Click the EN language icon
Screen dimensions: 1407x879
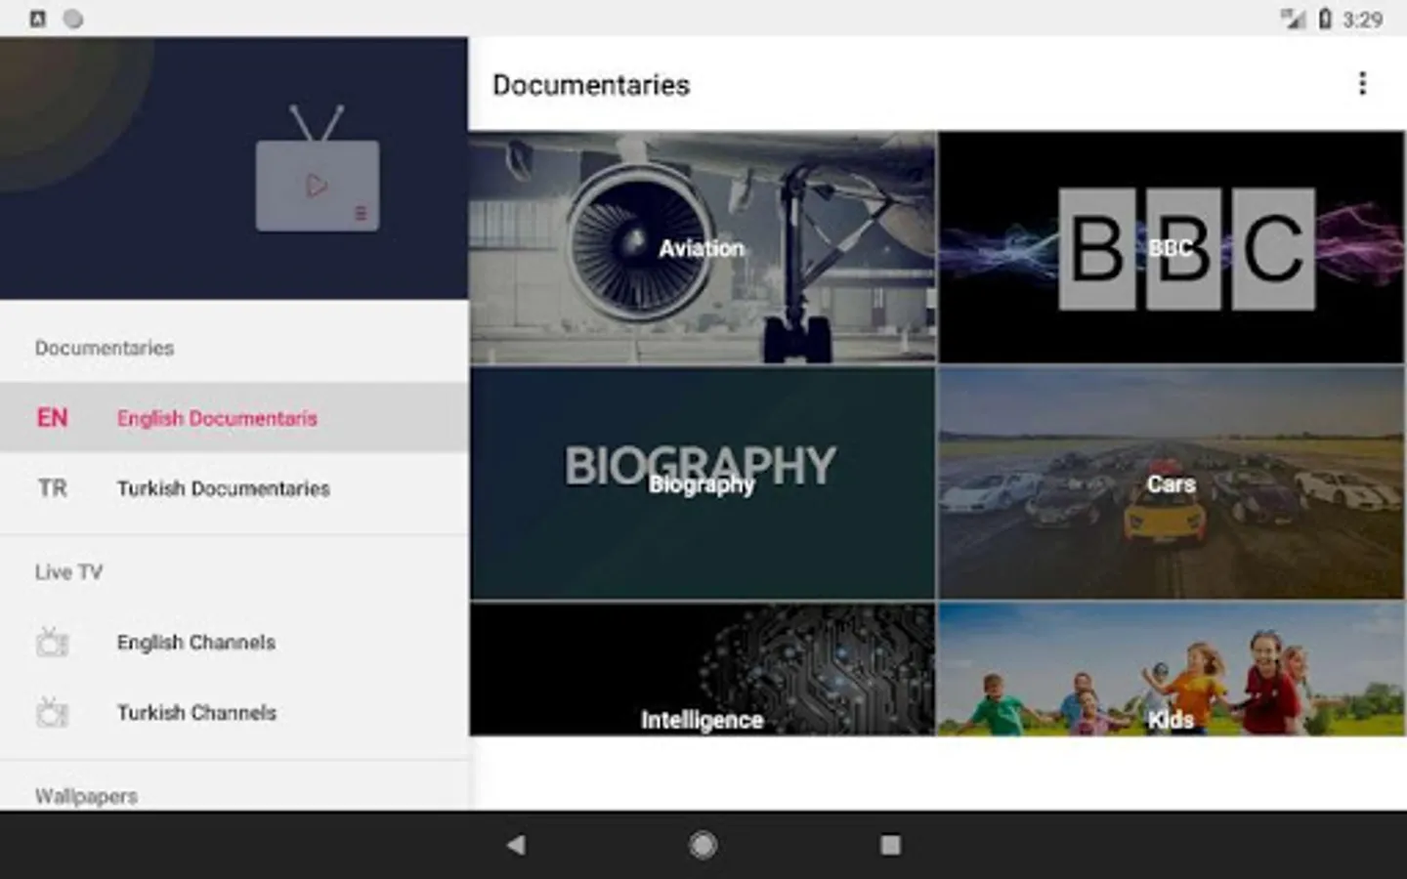[x=53, y=418]
